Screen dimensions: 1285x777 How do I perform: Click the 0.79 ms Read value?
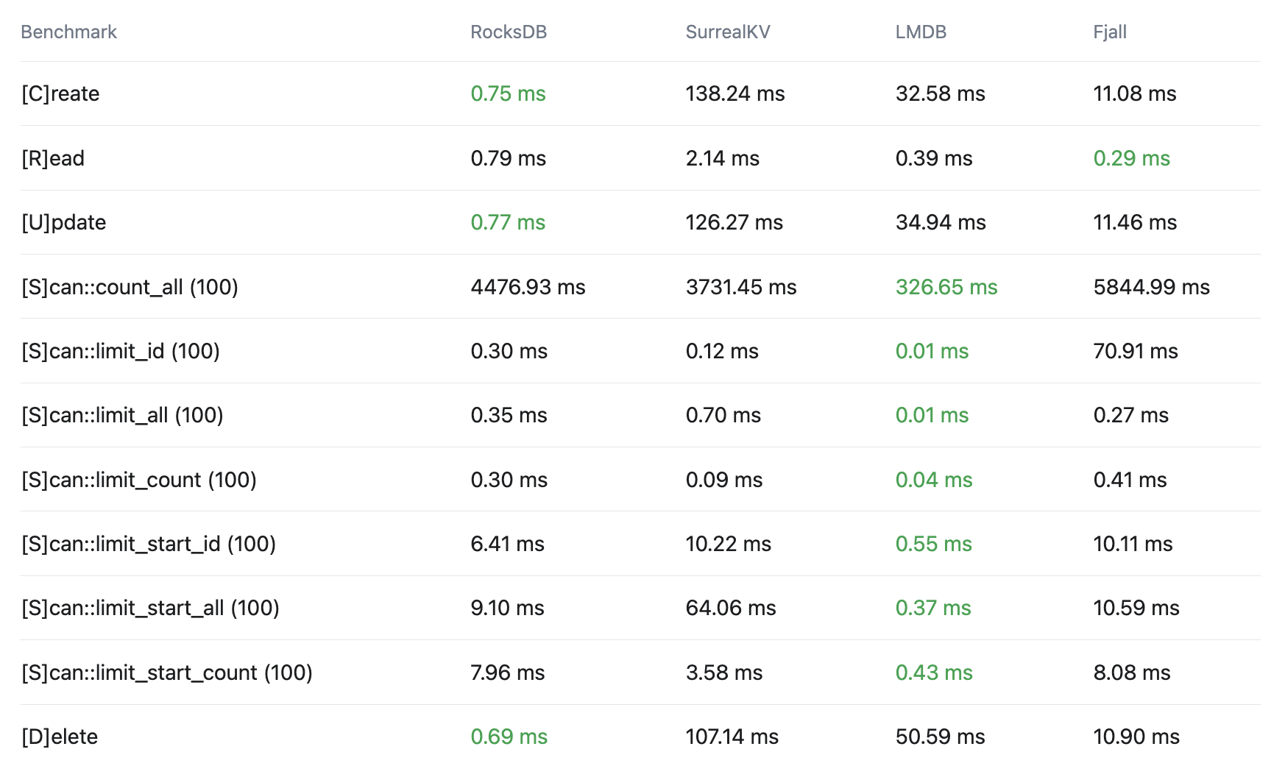(x=509, y=158)
